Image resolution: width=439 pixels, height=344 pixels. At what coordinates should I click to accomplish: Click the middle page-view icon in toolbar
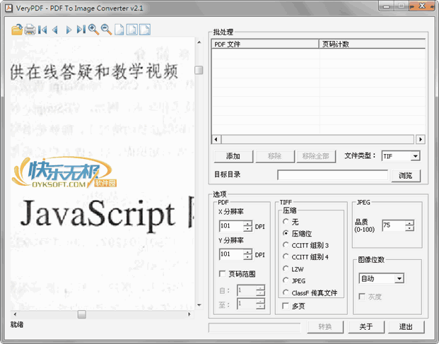tap(132, 30)
